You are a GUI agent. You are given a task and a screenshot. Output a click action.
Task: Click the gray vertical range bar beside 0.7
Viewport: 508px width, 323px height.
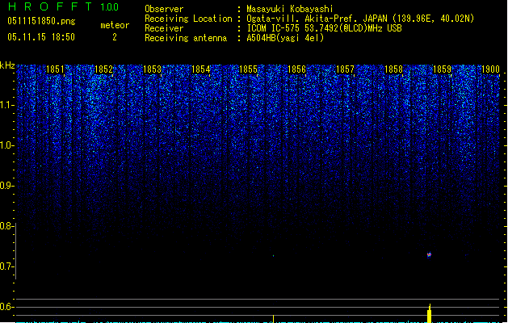point(16,251)
